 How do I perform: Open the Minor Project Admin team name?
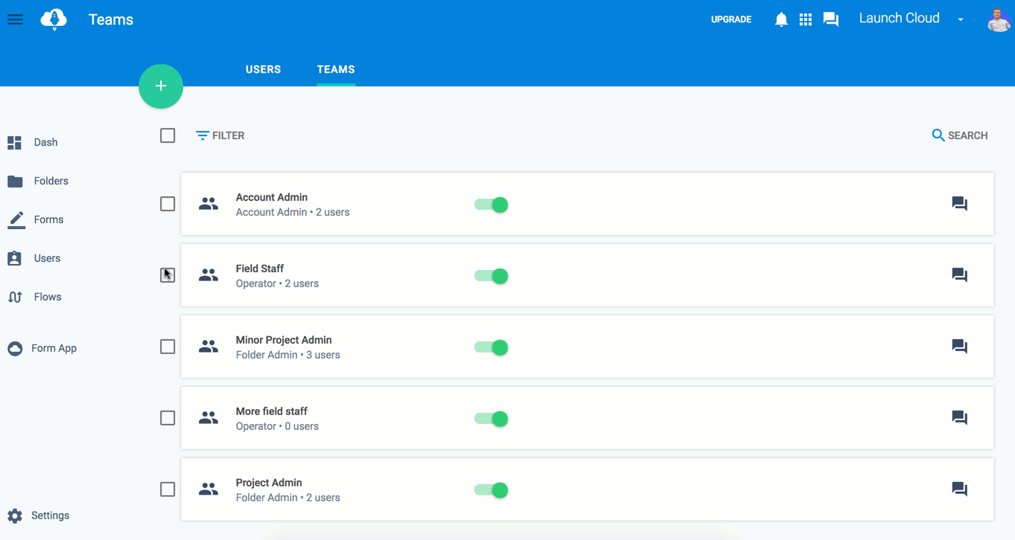point(284,340)
